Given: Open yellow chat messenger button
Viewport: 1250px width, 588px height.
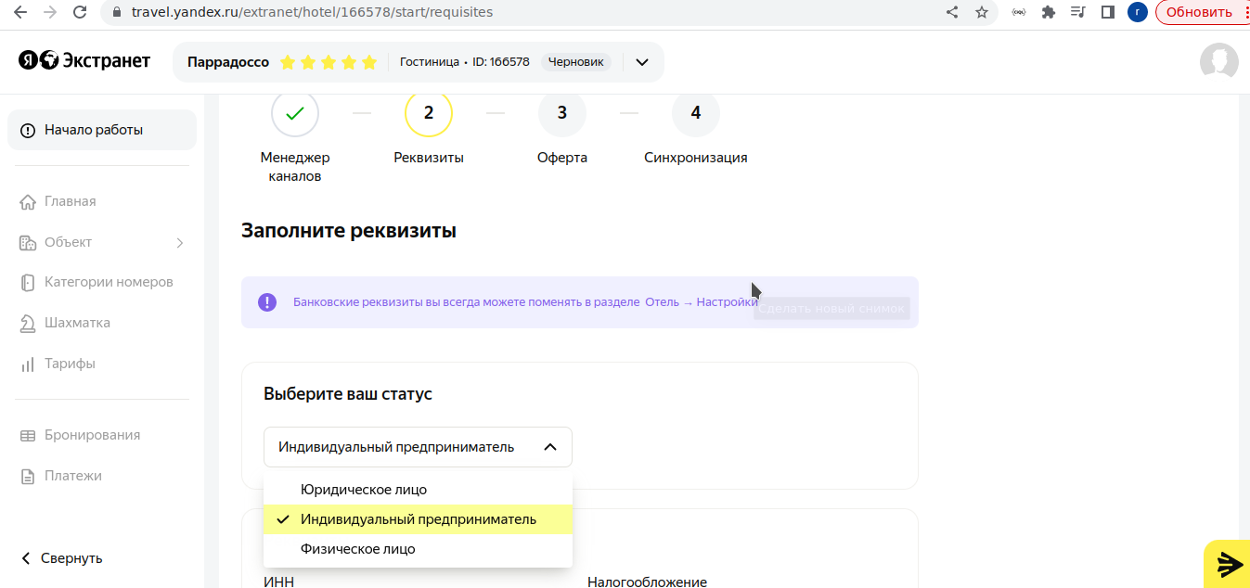Looking at the screenshot, I should [x=1229, y=563].
